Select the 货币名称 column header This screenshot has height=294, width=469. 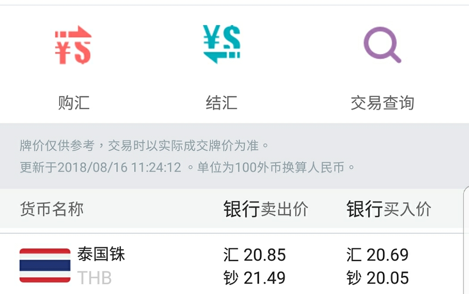pos(52,209)
